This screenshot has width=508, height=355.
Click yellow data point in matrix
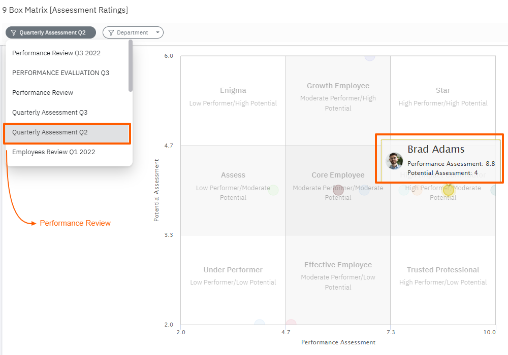(x=448, y=190)
